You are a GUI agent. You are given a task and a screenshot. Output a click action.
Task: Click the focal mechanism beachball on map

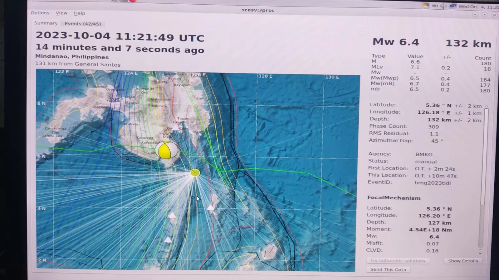(x=166, y=150)
